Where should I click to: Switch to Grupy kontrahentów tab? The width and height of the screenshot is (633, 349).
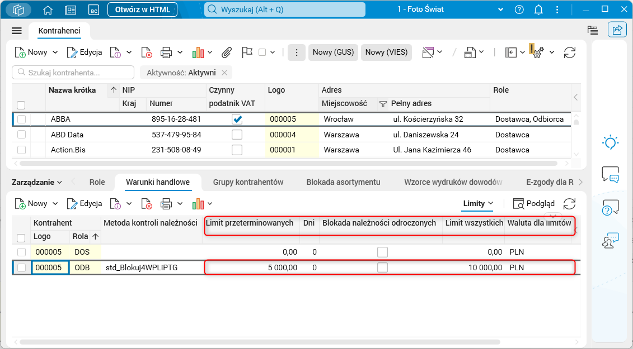(x=248, y=182)
